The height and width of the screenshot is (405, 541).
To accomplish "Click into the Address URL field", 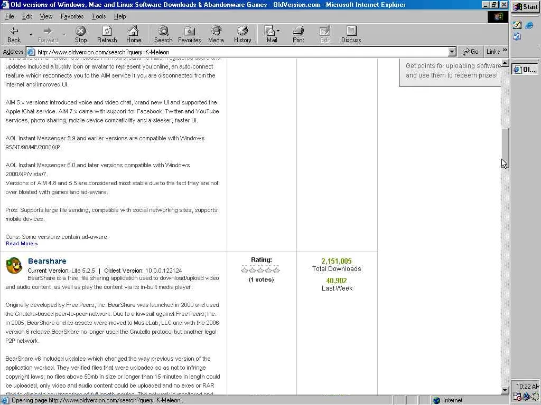I will 241,52.
